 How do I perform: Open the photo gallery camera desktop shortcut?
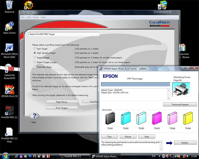pos(162,5)
